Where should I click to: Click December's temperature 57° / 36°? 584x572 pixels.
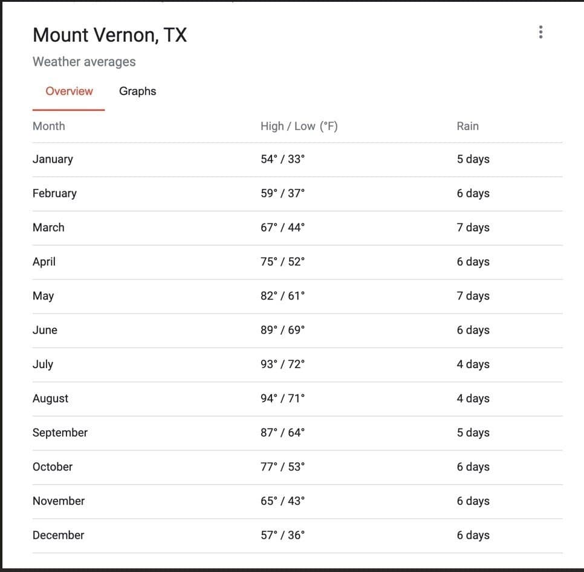coord(282,535)
